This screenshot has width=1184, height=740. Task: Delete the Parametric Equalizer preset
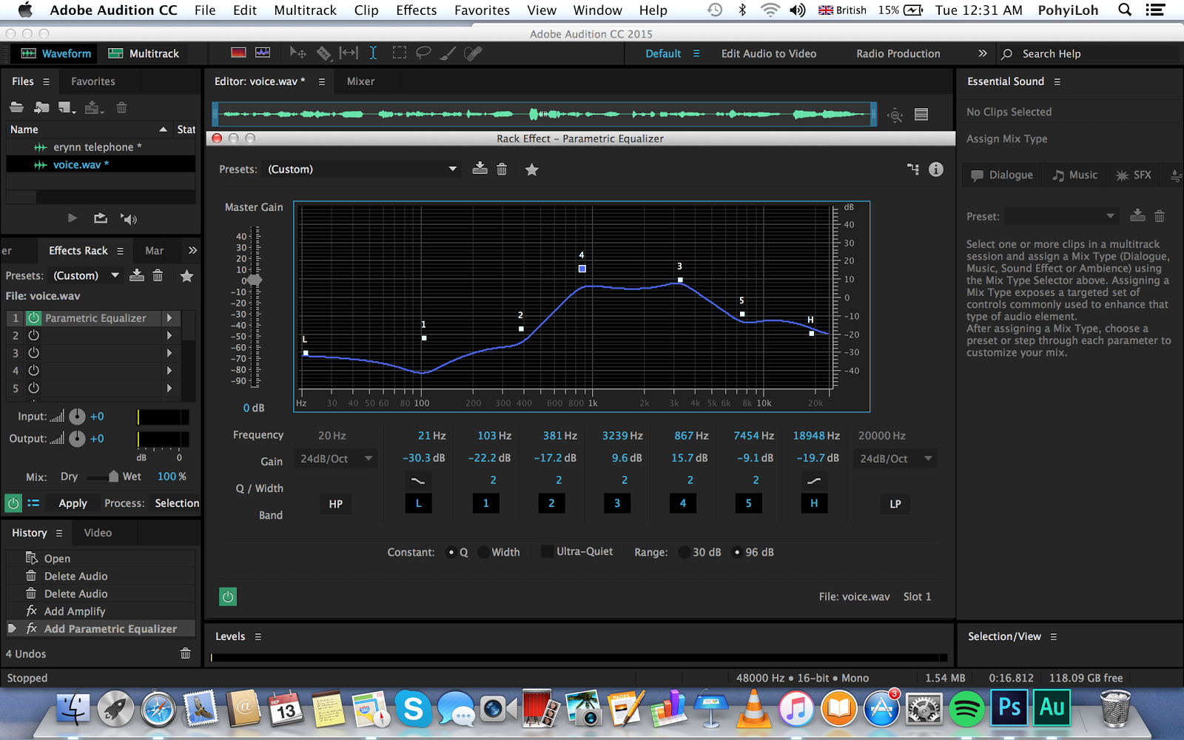(502, 169)
